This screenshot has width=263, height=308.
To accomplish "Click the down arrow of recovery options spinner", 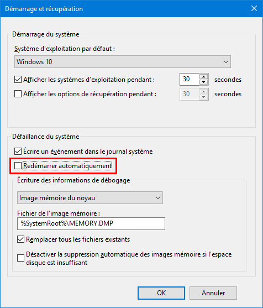I will 204,97.
